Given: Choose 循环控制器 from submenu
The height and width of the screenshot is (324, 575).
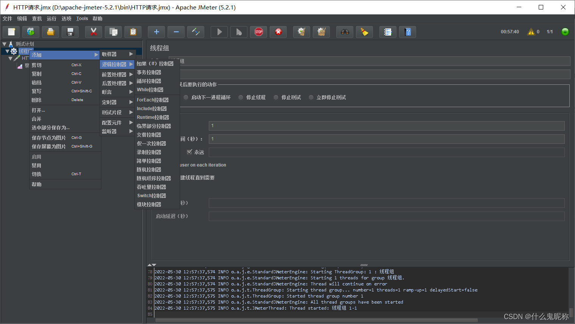Looking at the screenshot, I should pos(157,81).
